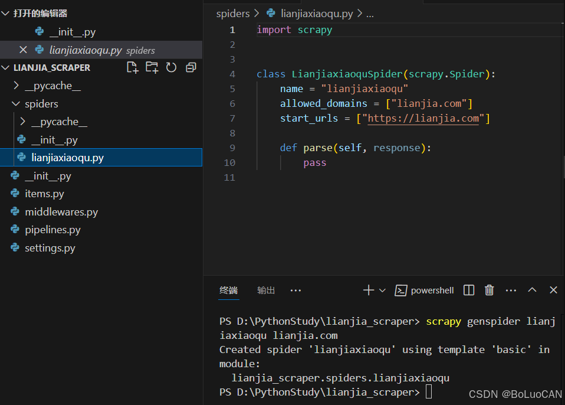Close the terminal panel

coord(553,290)
